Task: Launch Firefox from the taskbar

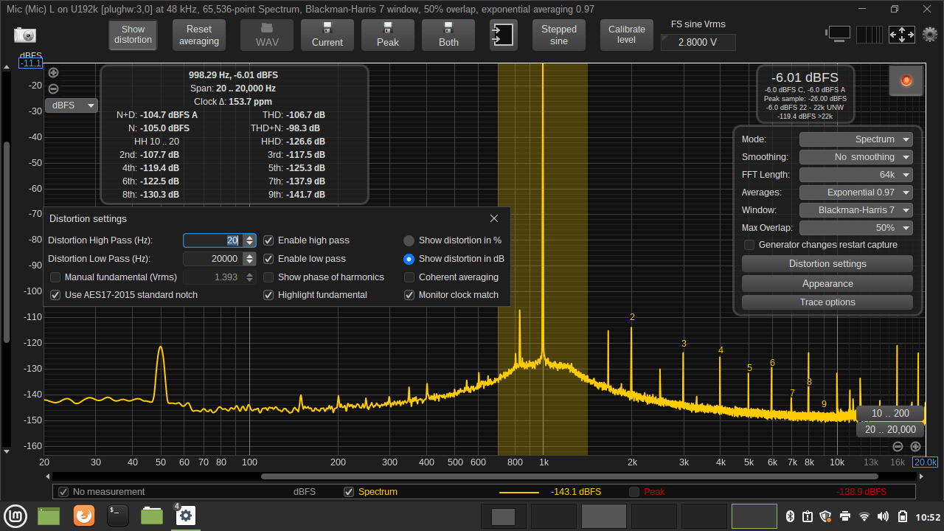Action: coord(84,516)
